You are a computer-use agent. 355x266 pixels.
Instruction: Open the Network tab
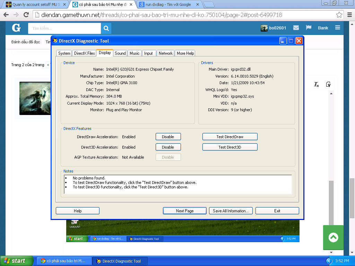click(x=165, y=53)
